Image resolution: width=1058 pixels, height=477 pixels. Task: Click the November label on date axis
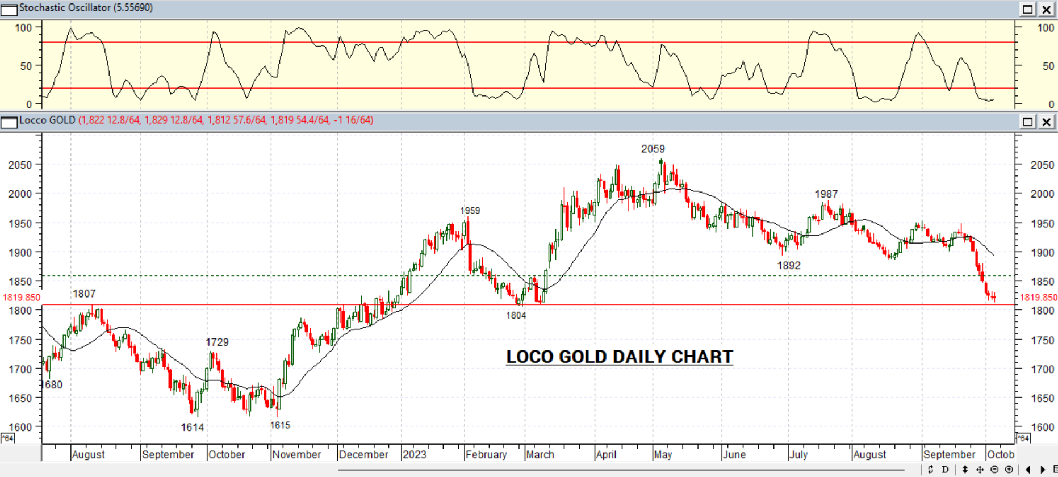[296, 455]
